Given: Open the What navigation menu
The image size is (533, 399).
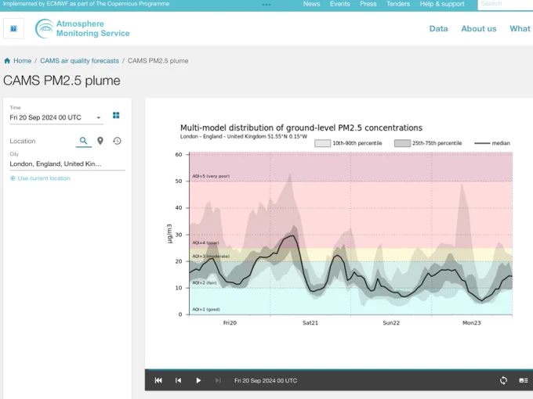Looking at the screenshot, I should [x=520, y=28].
